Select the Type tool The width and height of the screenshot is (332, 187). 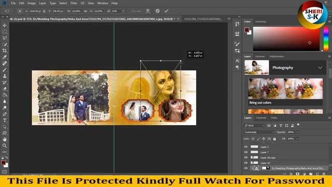pyautogui.click(x=5, y=121)
